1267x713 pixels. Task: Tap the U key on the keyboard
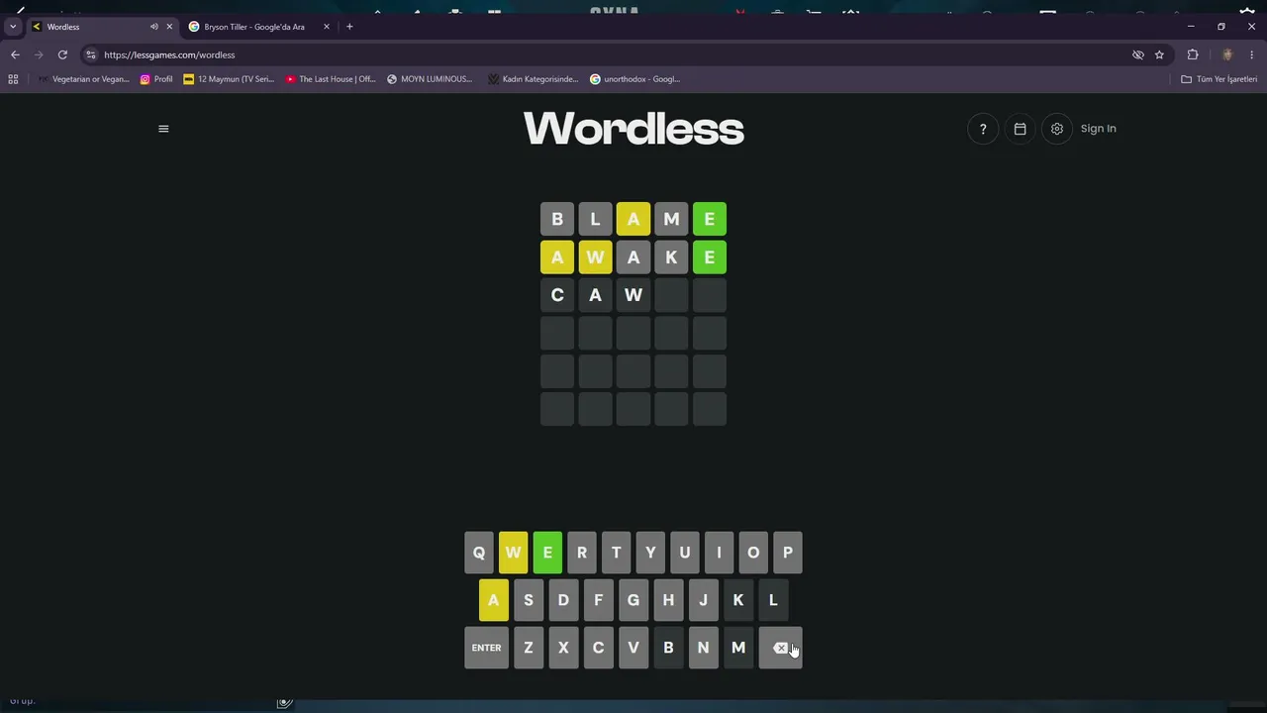tap(685, 553)
